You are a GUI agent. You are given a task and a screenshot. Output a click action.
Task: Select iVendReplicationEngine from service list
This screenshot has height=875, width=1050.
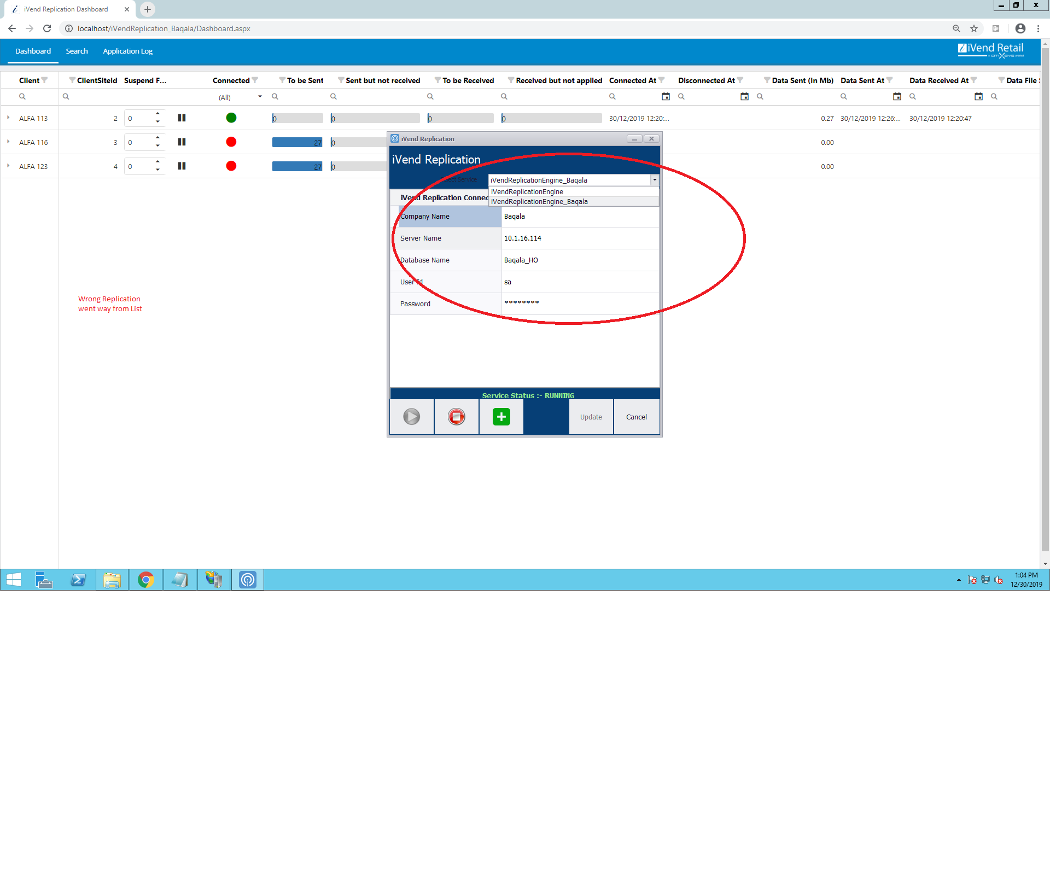pos(527,191)
